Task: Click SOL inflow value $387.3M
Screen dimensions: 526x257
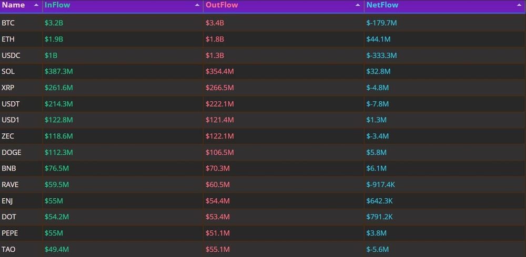Action: (x=58, y=72)
